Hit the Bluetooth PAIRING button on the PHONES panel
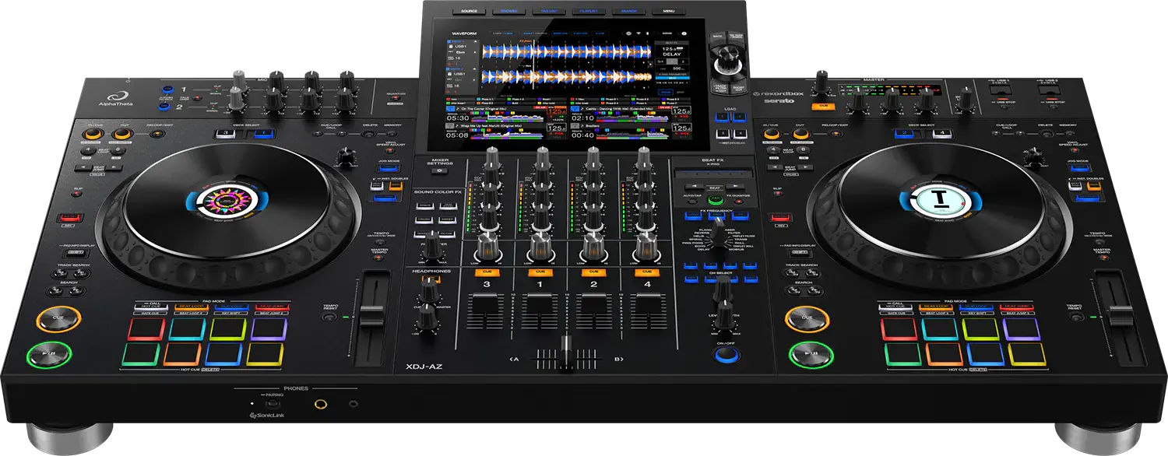This screenshot has height=456, width=1168. [x=272, y=403]
